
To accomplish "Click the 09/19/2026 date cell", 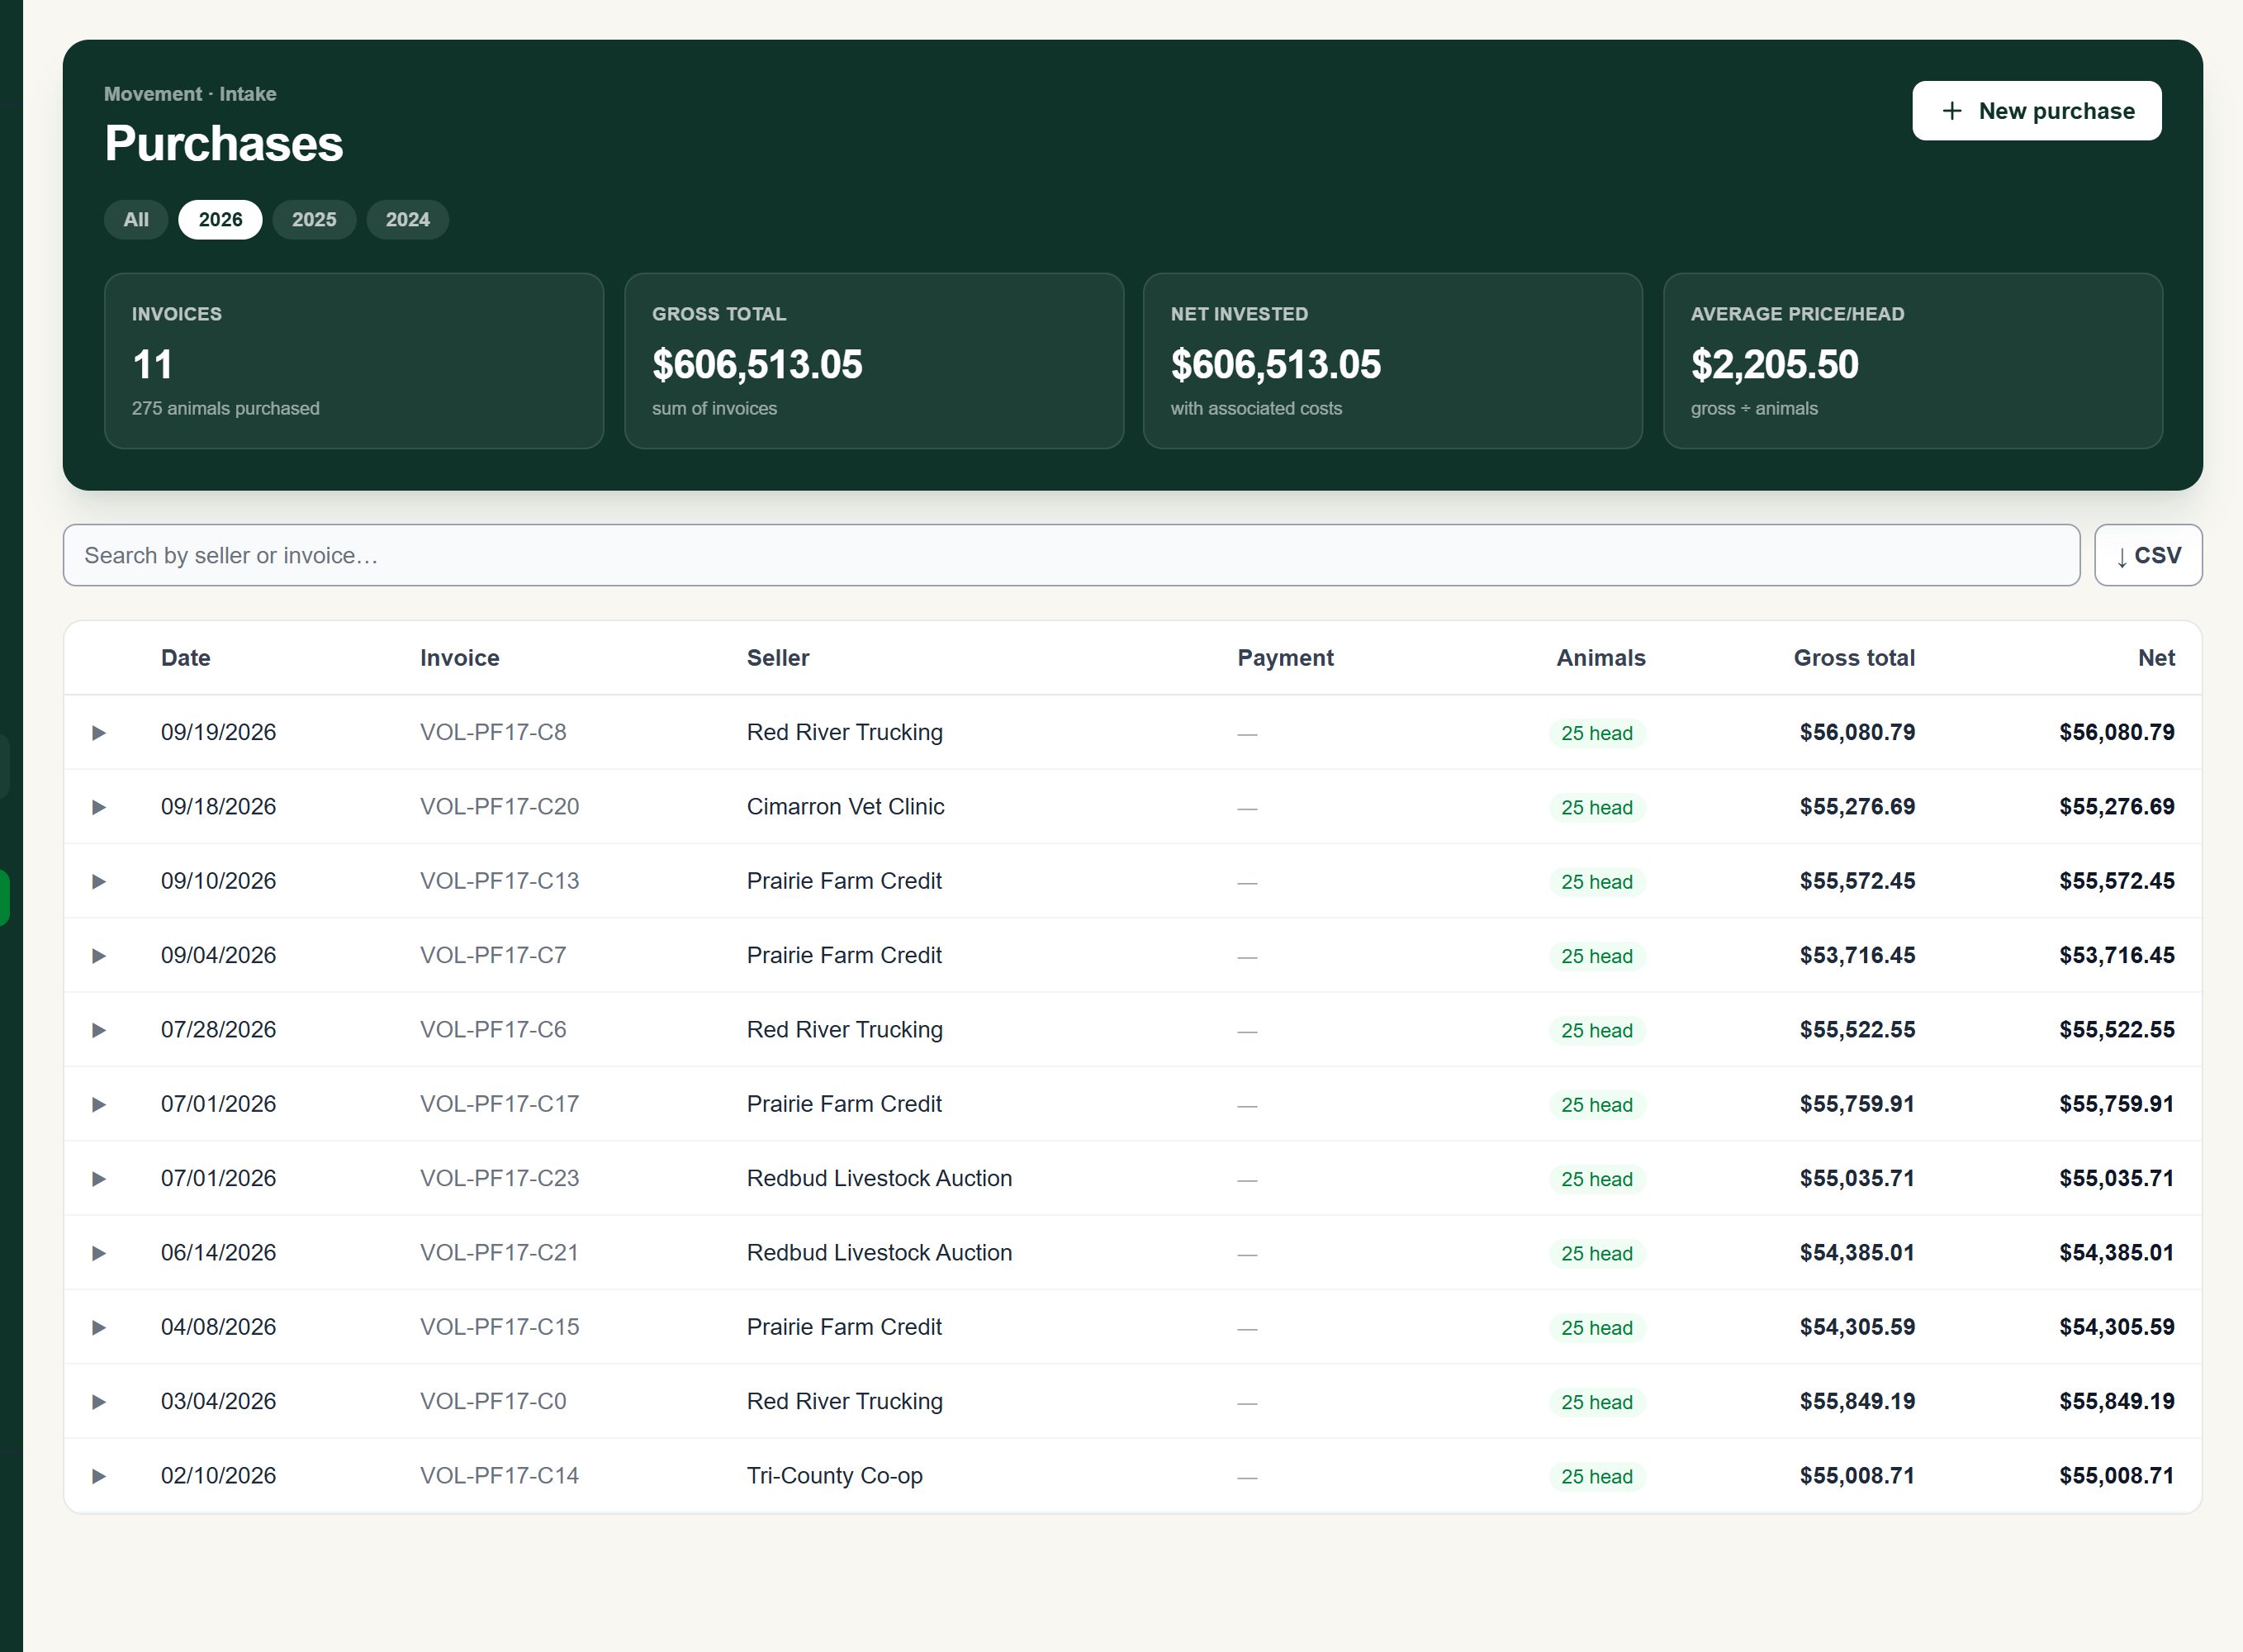I will (x=219, y=733).
